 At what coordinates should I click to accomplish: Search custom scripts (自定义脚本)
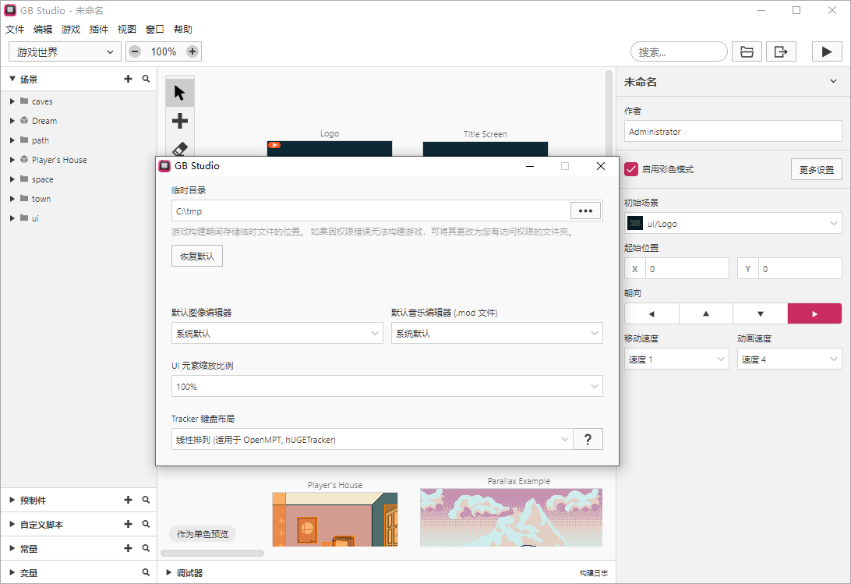tap(146, 524)
